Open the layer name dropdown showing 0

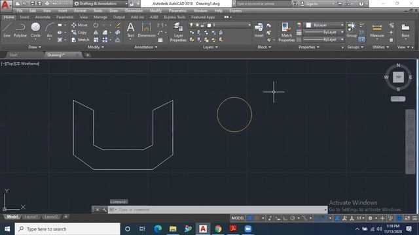pyautogui.click(x=220, y=25)
